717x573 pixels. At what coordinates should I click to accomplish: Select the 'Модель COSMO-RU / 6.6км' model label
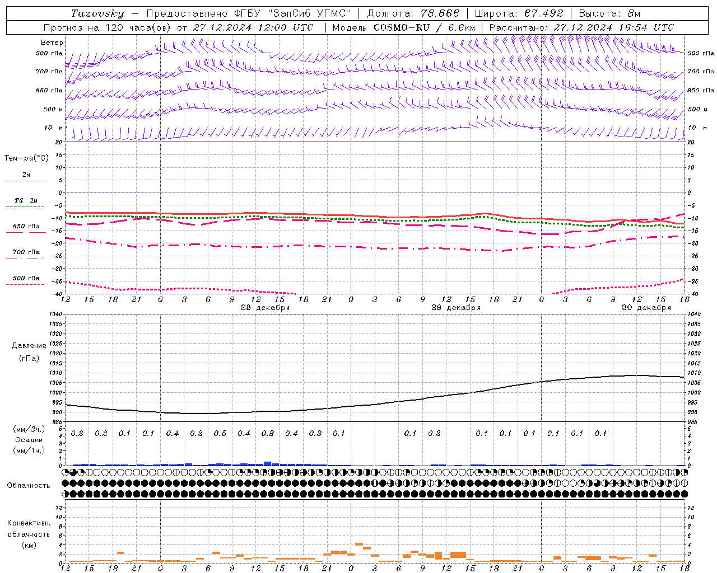coord(404,27)
